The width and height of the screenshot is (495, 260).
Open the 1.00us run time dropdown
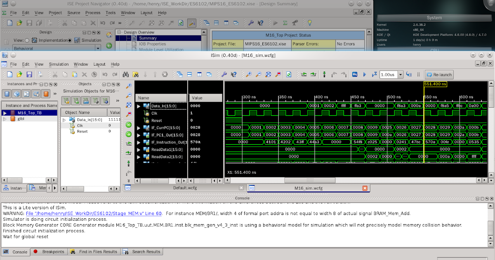[400, 75]
